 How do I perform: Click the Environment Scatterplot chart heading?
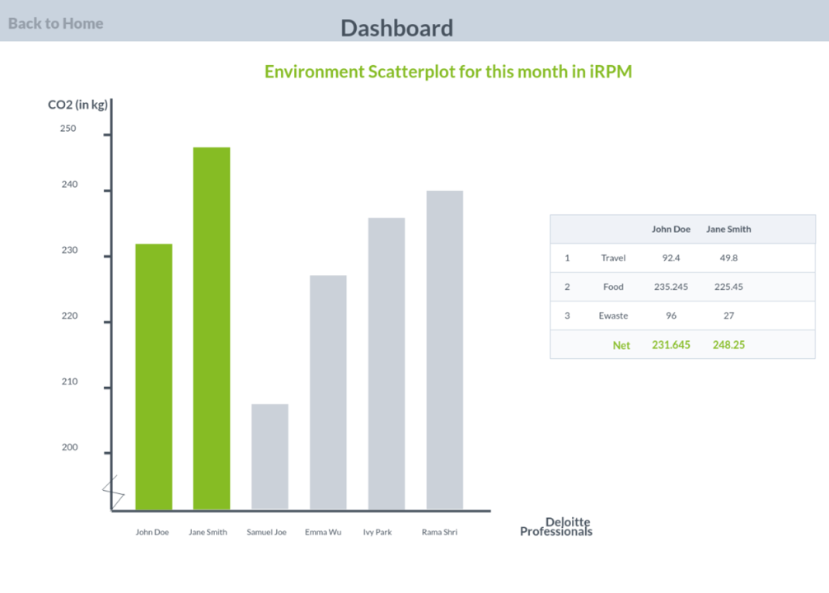click(448, 72)
